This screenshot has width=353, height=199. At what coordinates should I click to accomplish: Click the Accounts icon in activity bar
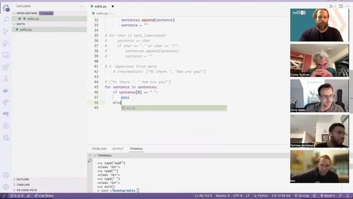pos(6,175)
